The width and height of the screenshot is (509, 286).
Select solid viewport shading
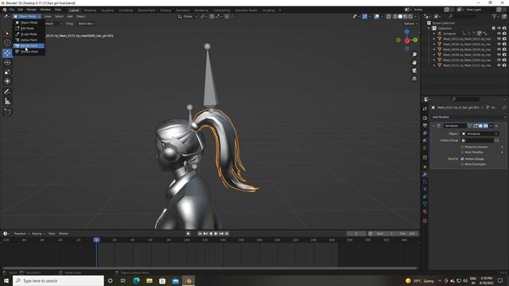400,16
